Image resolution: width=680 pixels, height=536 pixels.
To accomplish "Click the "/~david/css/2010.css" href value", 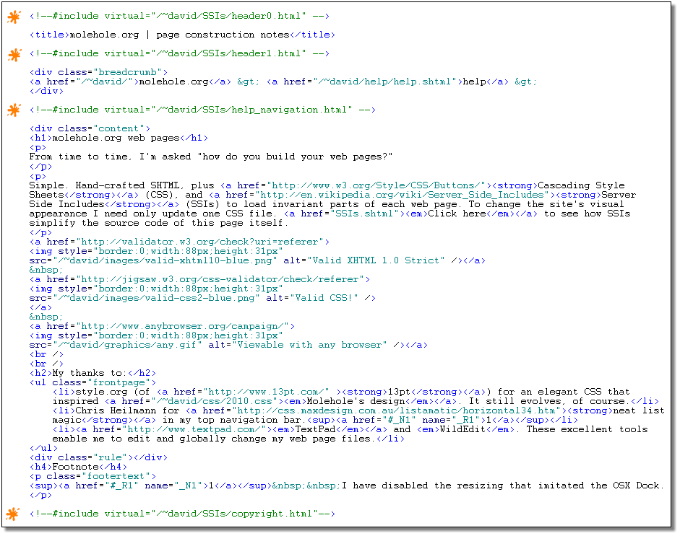I will (x=214, y=401).
